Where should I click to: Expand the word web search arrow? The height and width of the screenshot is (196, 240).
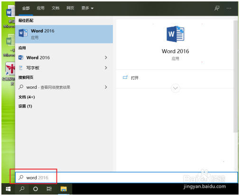(106, 87)
